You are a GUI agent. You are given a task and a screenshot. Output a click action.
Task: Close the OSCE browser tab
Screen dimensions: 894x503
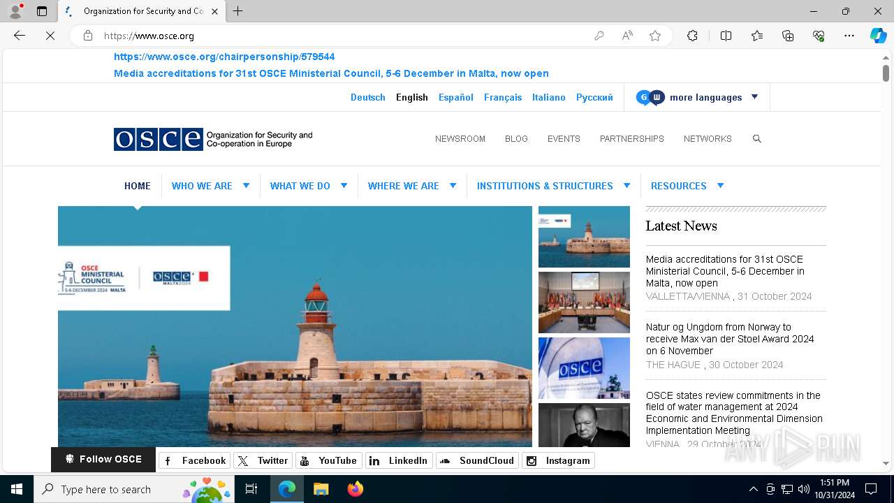click(x=215, y=11)
